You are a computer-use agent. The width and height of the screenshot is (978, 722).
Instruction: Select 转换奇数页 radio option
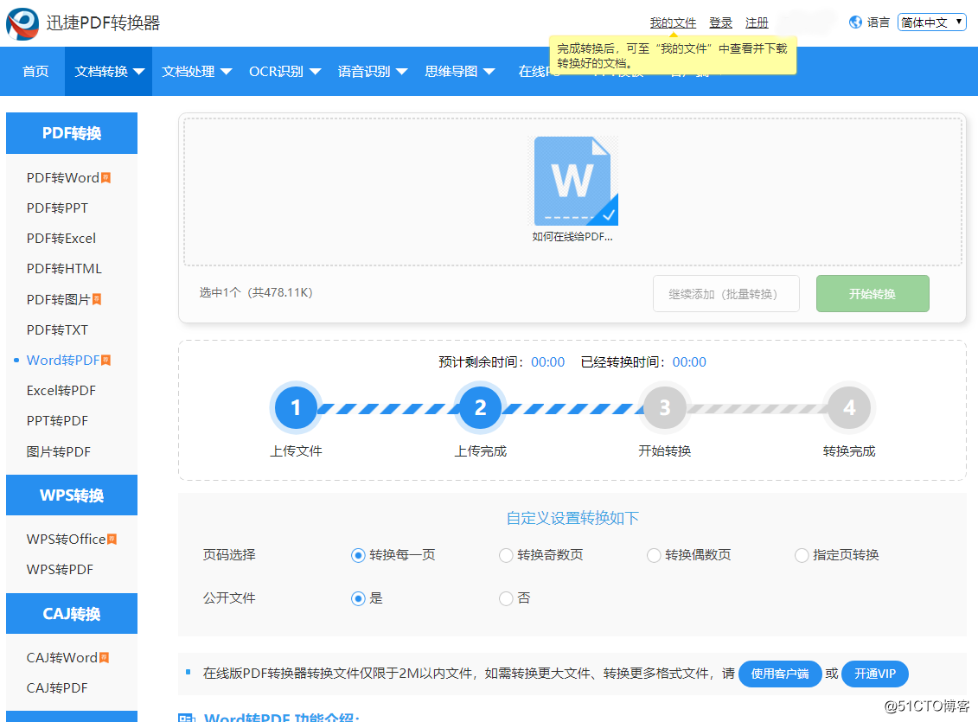click(x=506, y=555)
